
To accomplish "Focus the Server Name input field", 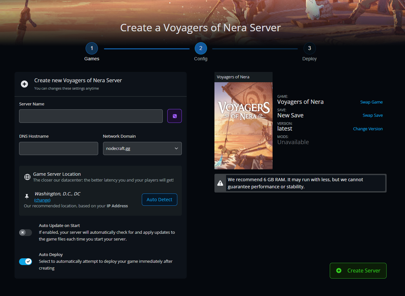I will [x=91, y=116].
